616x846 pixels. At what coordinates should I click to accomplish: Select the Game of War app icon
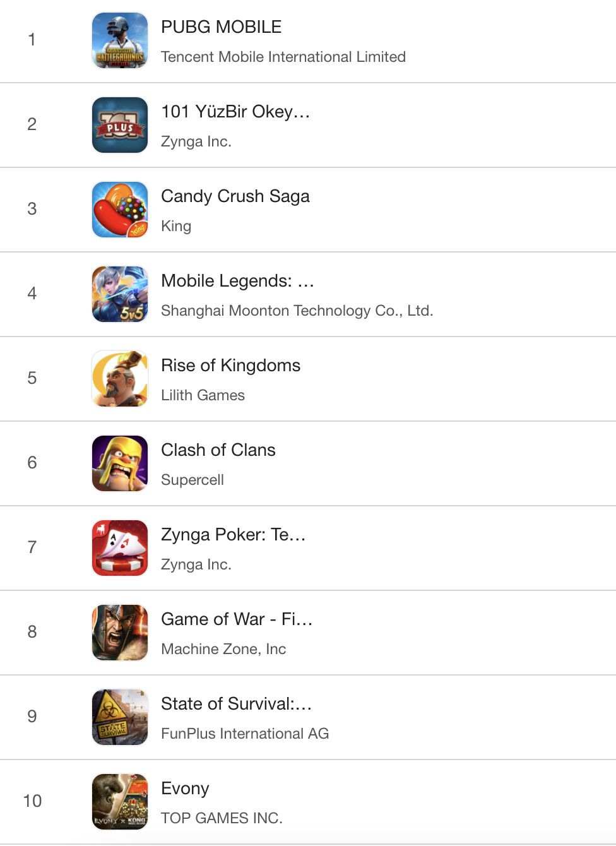point(120,633)
